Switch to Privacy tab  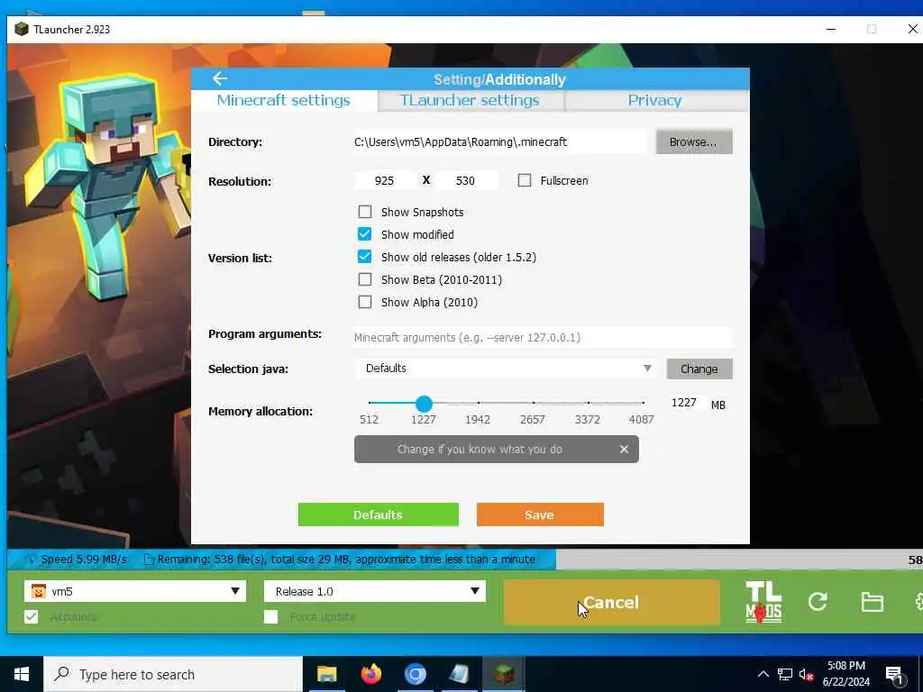click(654, 100)
